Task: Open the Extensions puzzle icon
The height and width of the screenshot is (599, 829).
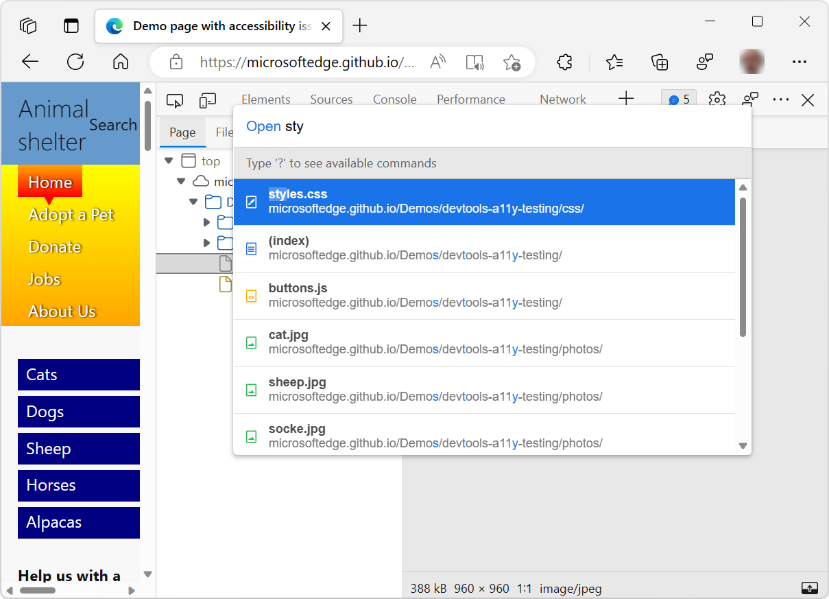Action: 564,62
